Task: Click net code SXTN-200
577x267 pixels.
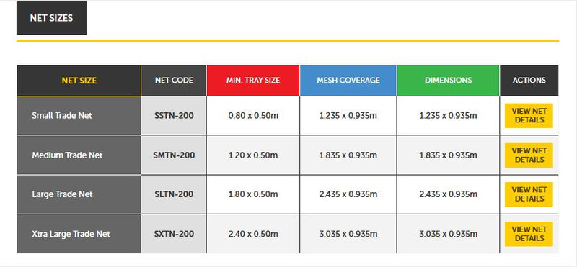Action: click(x=174, y=234)
